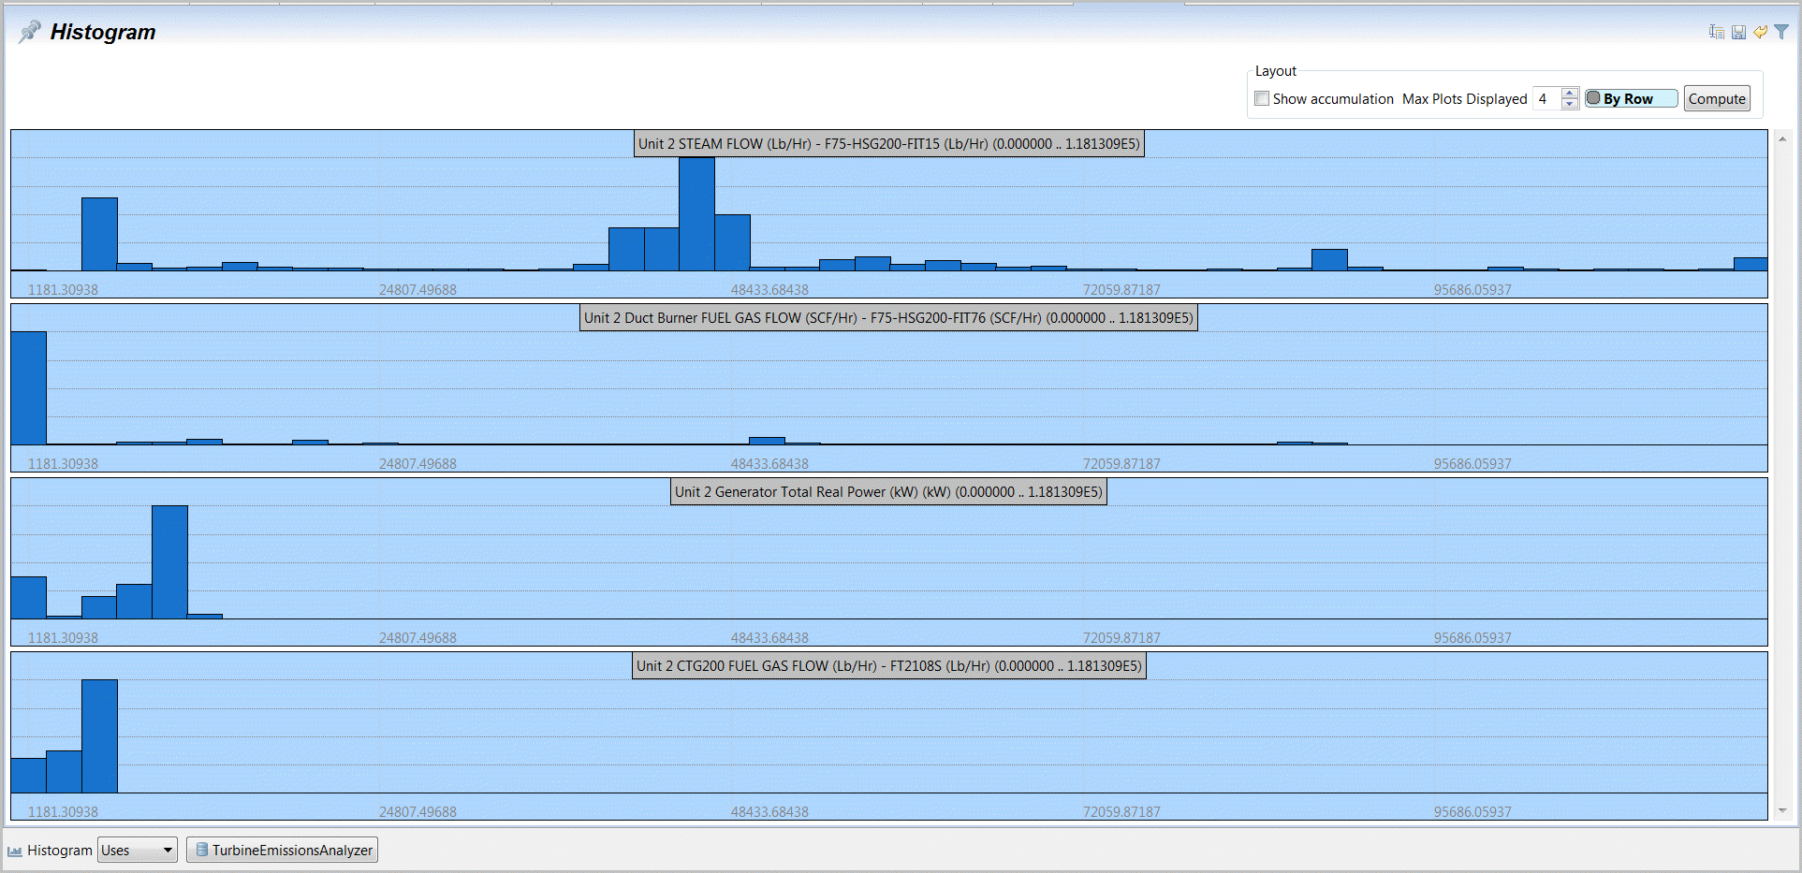The width and height of the screenshot is (1802, 873).
Task: Decrease Max Plots Displayed with down arrow
Action: click(x=1570, y=104)
